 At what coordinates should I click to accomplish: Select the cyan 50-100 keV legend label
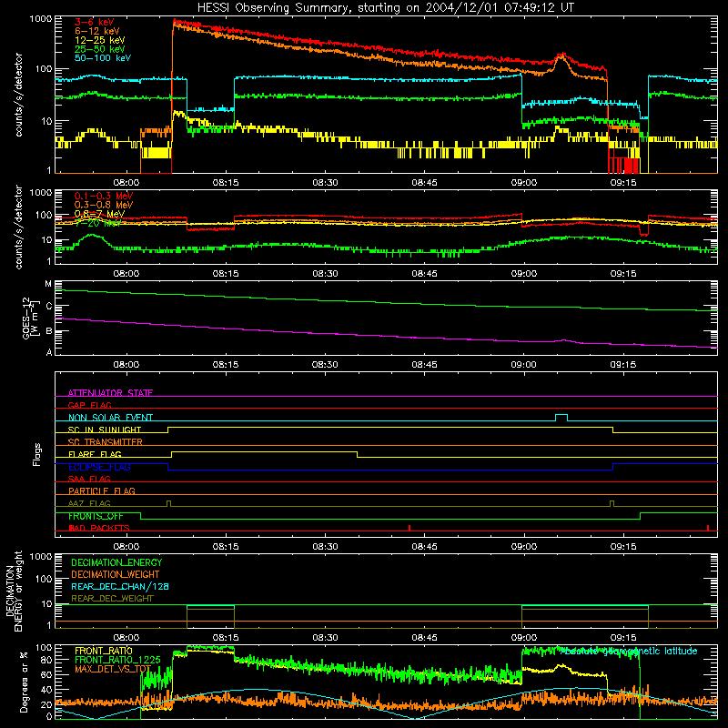click(x=103, y=58)
